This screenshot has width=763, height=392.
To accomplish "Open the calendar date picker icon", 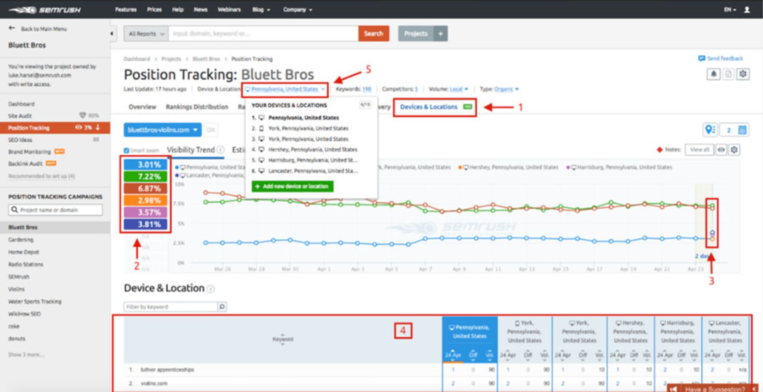I will [x=742, y=130].
